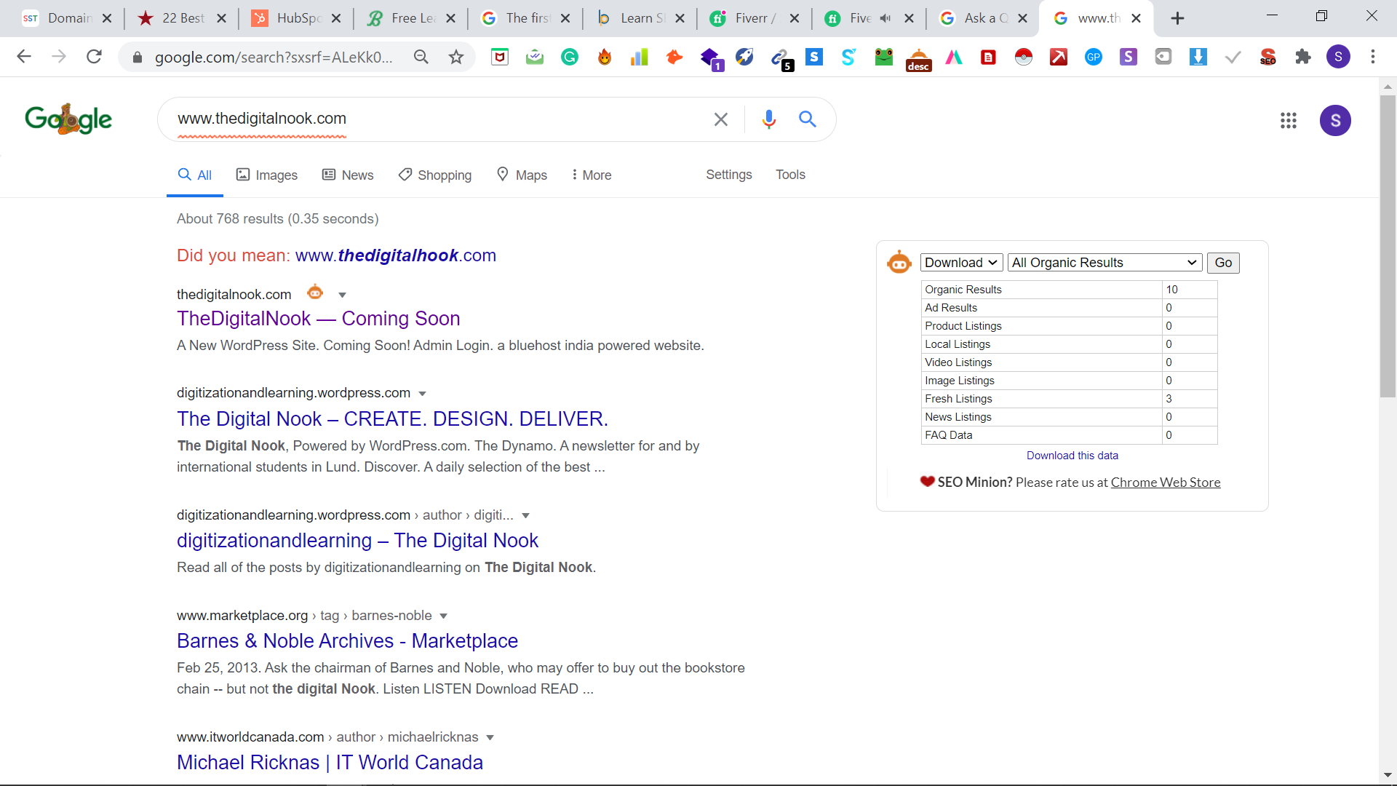This screenshot has height=786, width=1397.
Task: Clear the search box with X
Action: click(721, 119)
